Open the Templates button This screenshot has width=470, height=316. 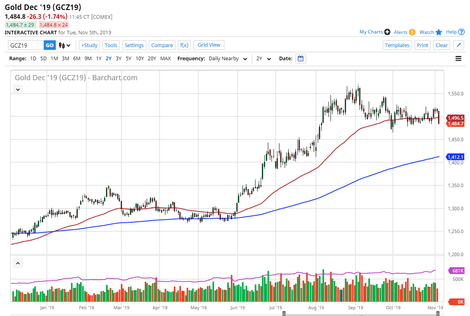coord(397,45)
